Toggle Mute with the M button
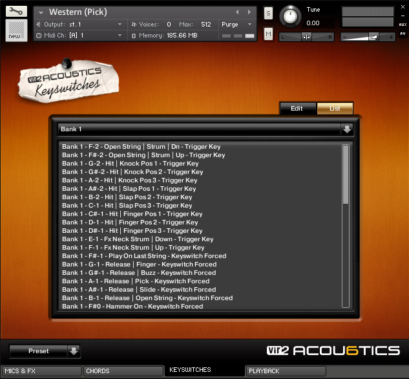This screenshot has width=409, height=379. [268, 33]
